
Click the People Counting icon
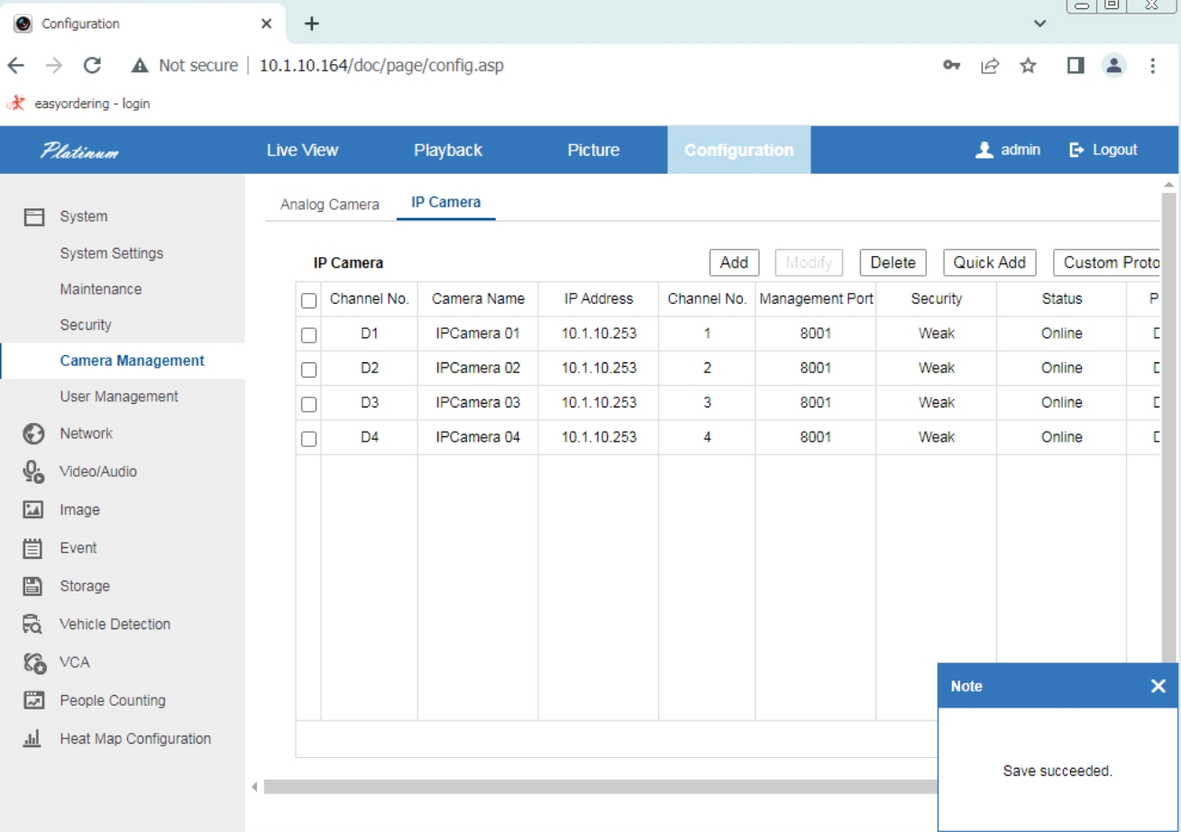coord(33,700)
